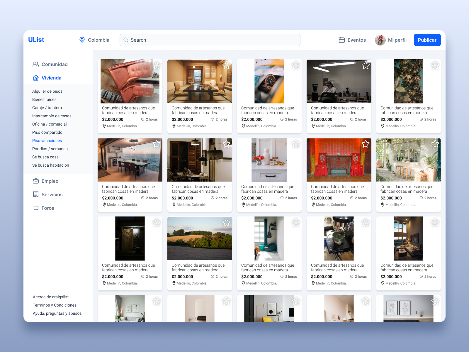Open Terminos y Condiciones link
469x352 pixels.
pos(55,305)
